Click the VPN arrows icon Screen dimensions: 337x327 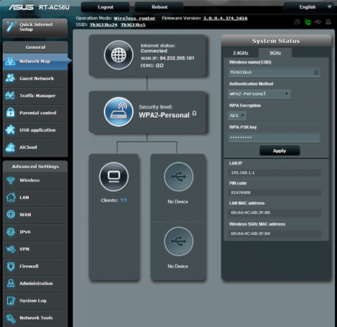(11, 249)
